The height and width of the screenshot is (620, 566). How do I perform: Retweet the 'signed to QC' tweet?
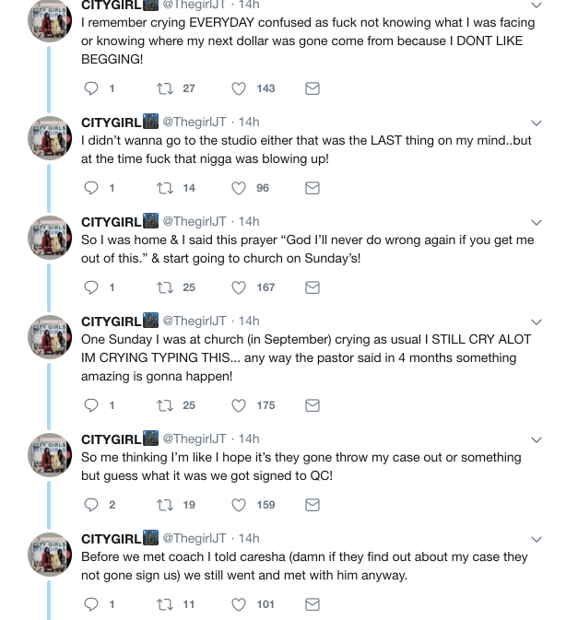167,505
